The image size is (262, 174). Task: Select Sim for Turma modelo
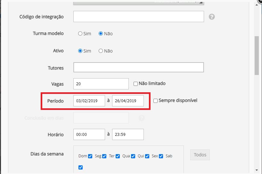click(80, 34)
